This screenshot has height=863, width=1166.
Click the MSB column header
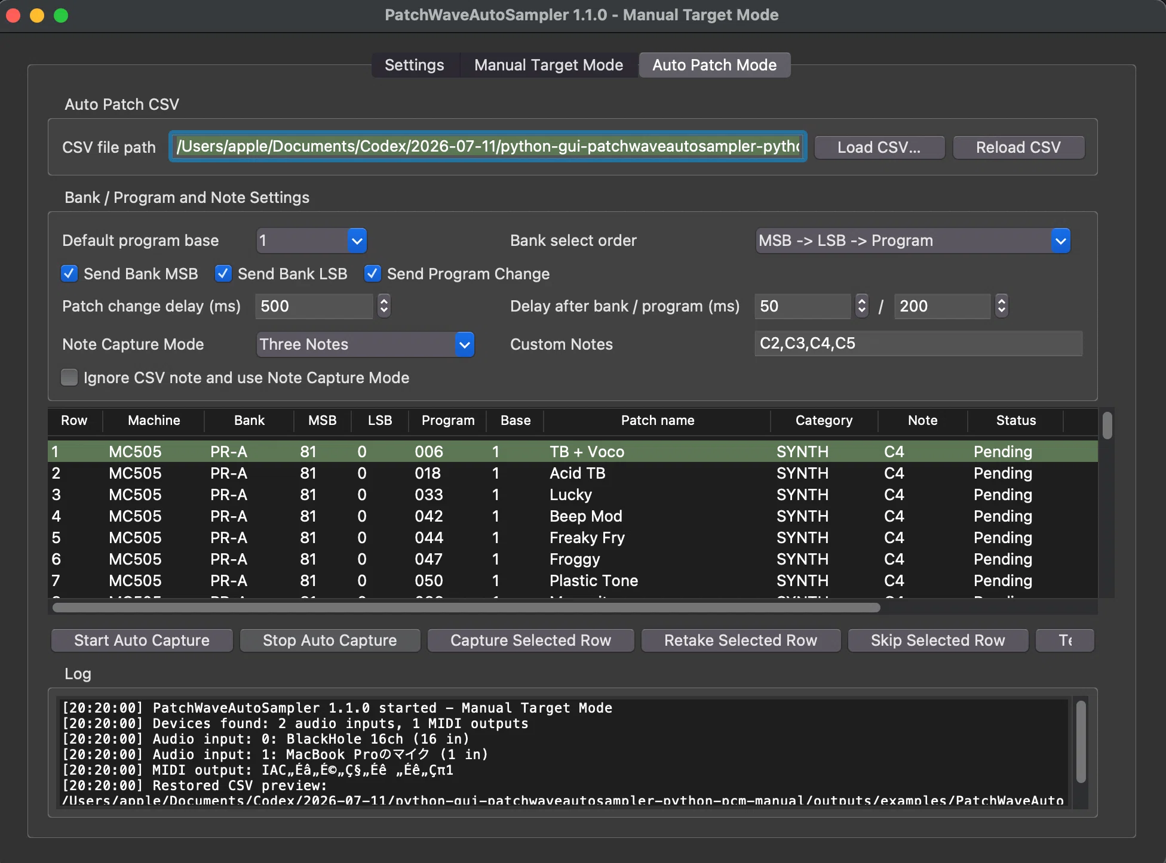pos(323,420)
